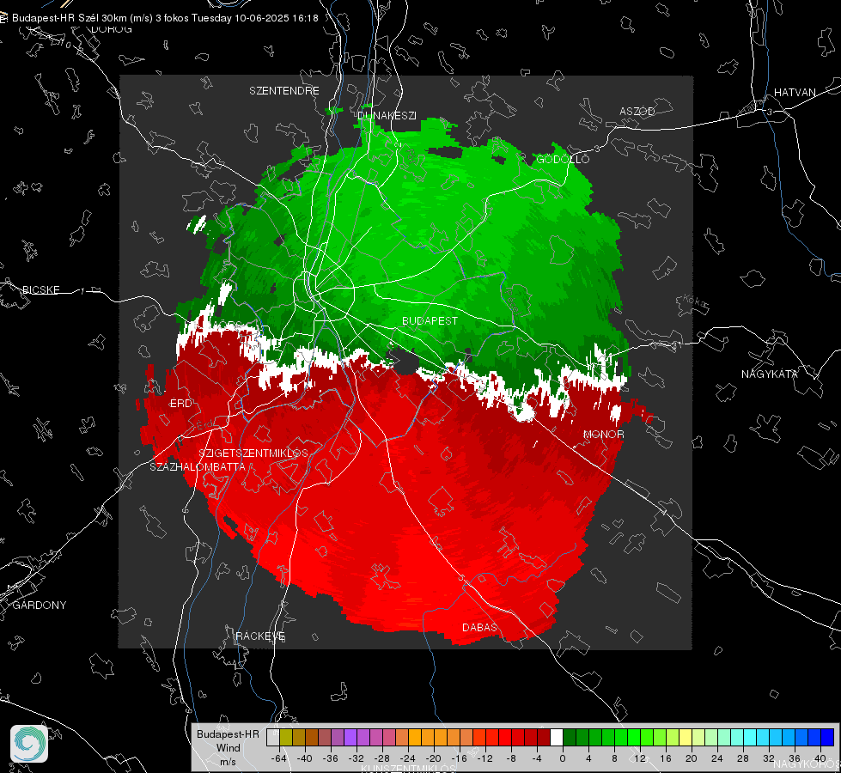Click the GARDONY map label
This screenshot has width=841, height=773.
40,606
